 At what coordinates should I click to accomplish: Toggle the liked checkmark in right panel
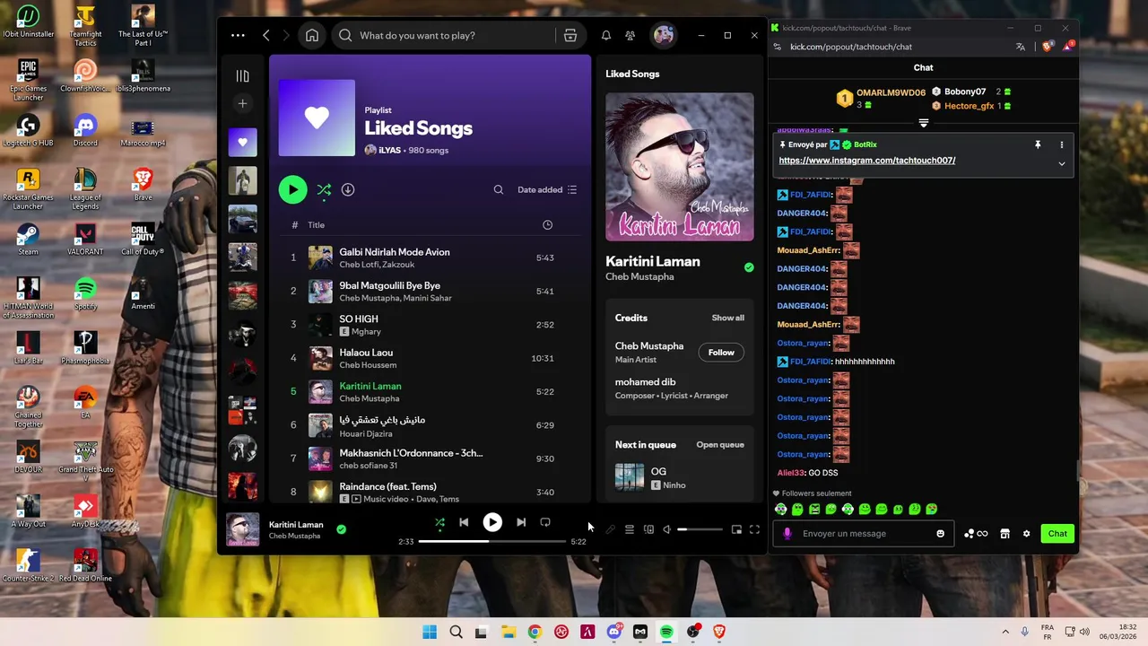749,267
